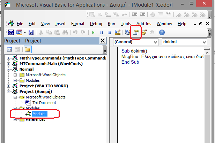Open the Window menu
The width and height of the screenshot is (215, 143).
pyautogui.click(x=164, y=24)
